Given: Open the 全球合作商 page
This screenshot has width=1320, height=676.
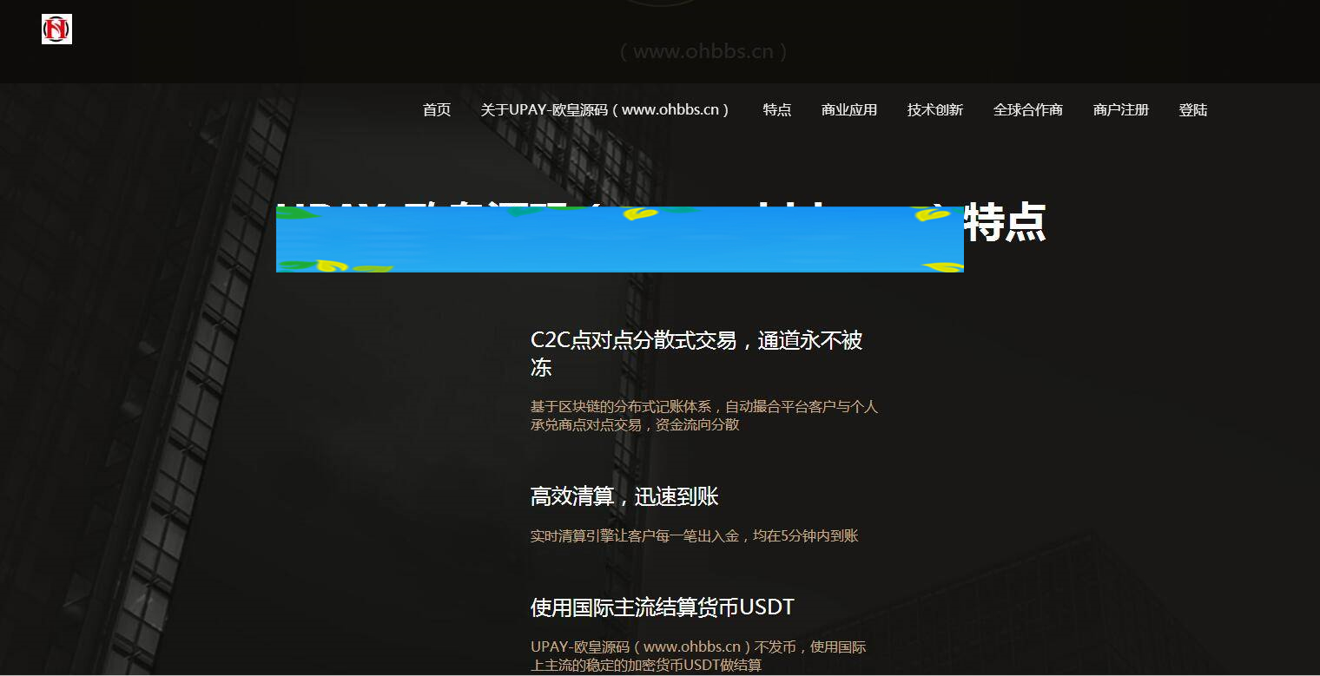Looking at the screenshot, I should [1028, 109].
